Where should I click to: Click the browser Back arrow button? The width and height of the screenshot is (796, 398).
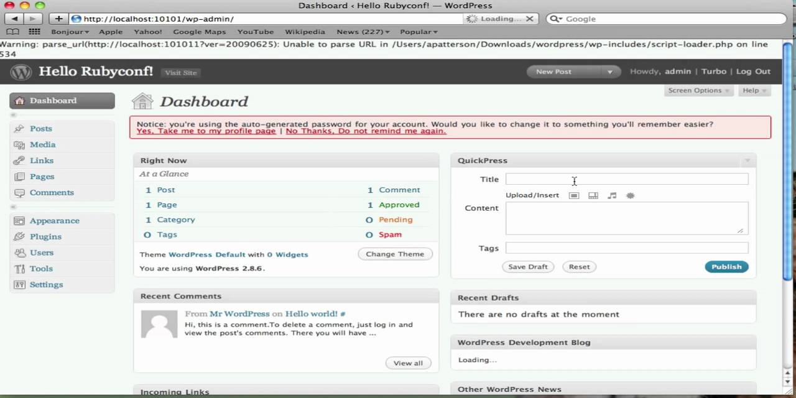pyautogui.click(x=15, y=19)
